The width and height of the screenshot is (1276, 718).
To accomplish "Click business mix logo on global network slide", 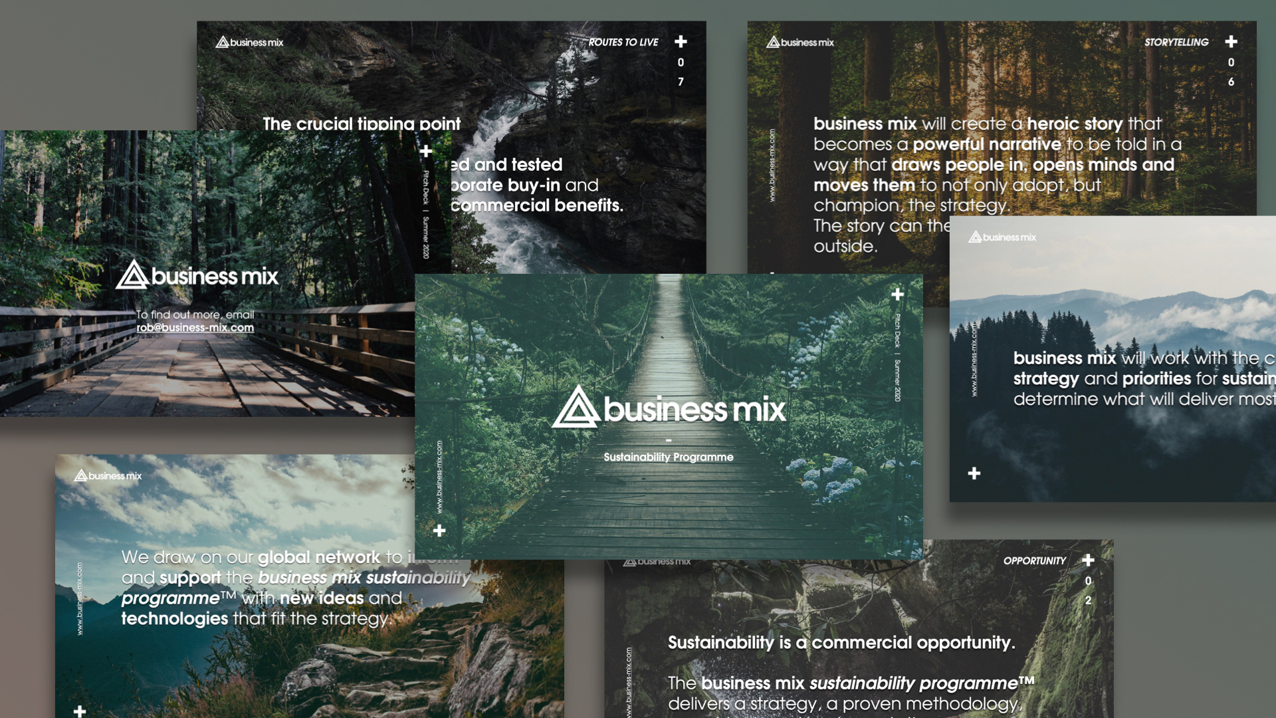I will 108,475.
